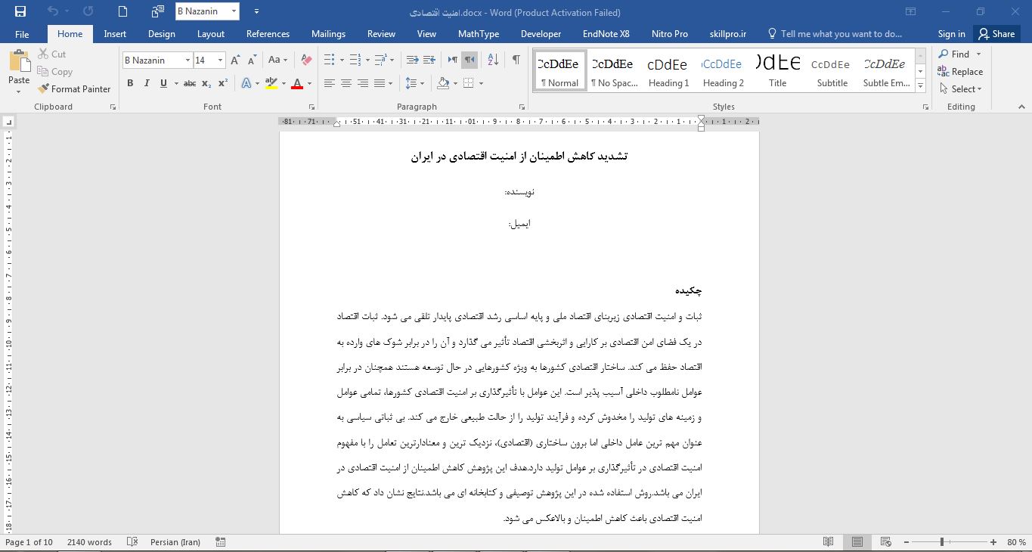This screenshot has width=1032, height=552.
Task: Open quick access font box B Nazanin
Action: [207, 11]
